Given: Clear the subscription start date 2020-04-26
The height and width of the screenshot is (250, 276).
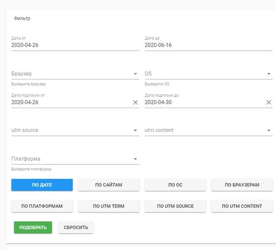Looking at the screenshot, I should [x=136, y=102].
